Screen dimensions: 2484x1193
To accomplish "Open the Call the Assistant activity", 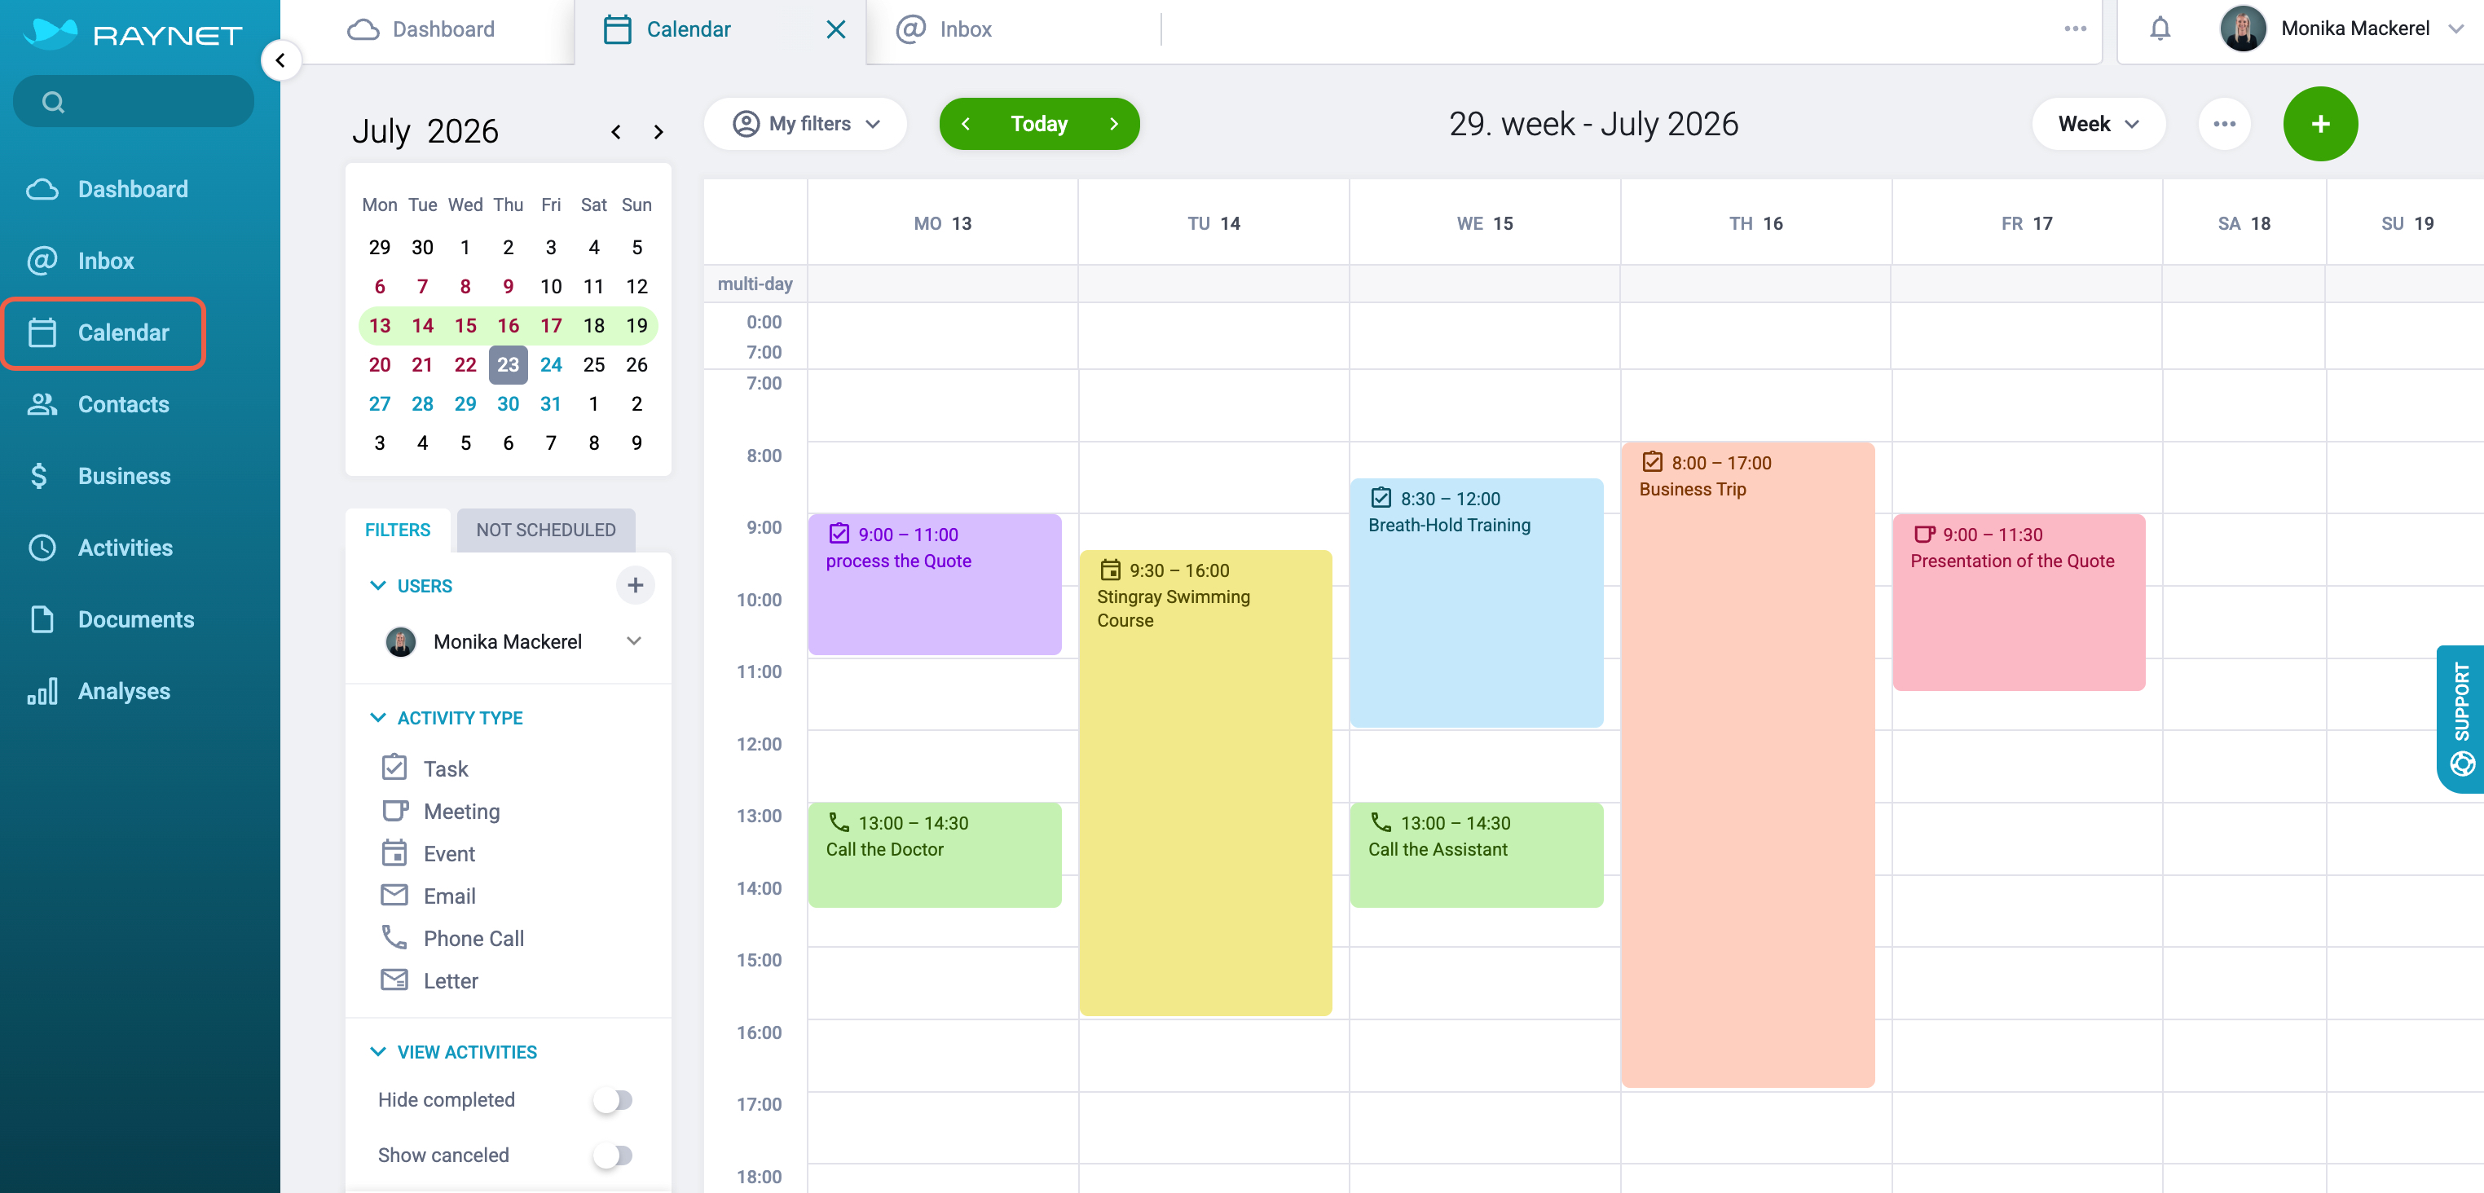I will pos(1477,855).
